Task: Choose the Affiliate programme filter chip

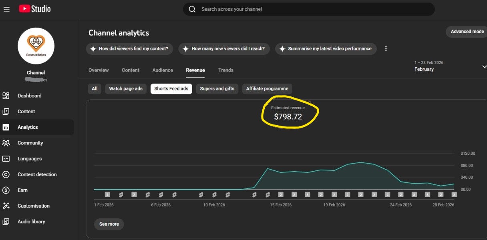Action: point(267,89)
